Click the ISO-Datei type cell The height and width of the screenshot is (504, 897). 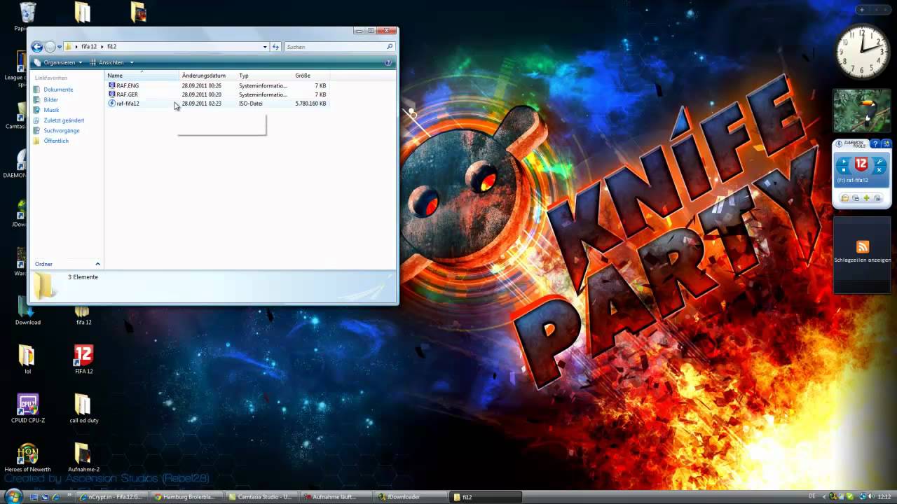tap(251, 104)
